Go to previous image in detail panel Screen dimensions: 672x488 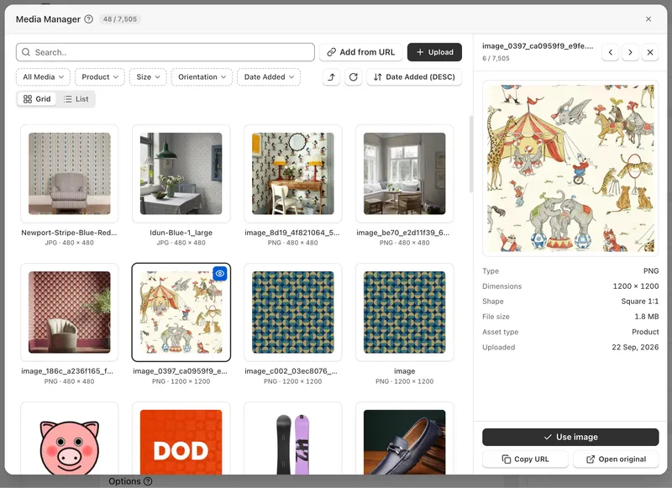pyautogui.click(x=611, y=52)
